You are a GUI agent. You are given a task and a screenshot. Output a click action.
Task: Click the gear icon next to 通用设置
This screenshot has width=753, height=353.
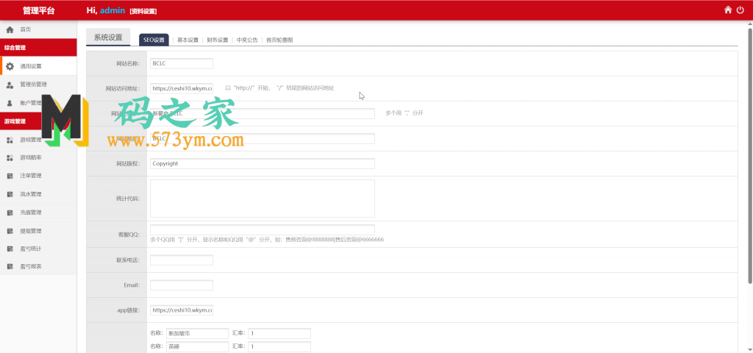pyautogui.click(x=10, y=66)
